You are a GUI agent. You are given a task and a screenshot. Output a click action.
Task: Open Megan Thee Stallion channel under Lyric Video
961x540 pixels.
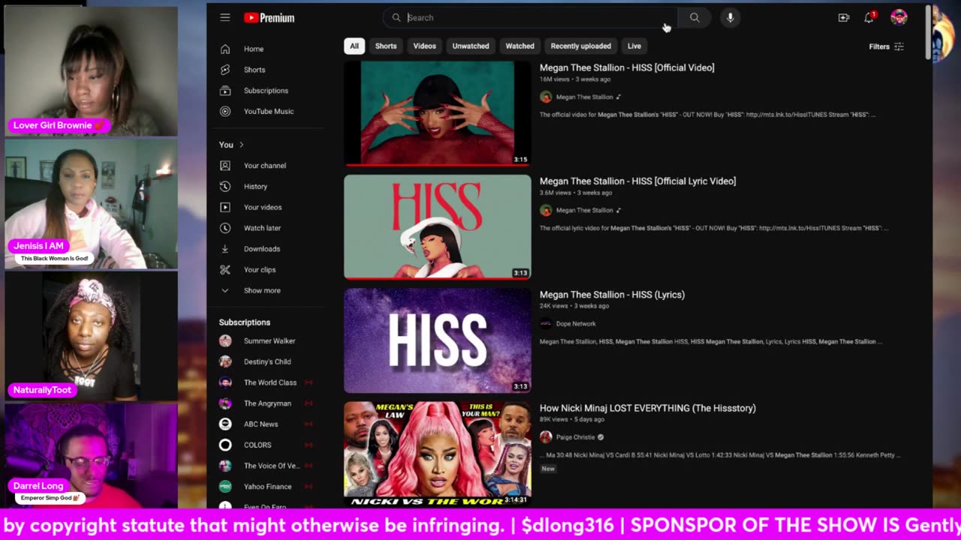pyautogui.click(x=584, y=210)
